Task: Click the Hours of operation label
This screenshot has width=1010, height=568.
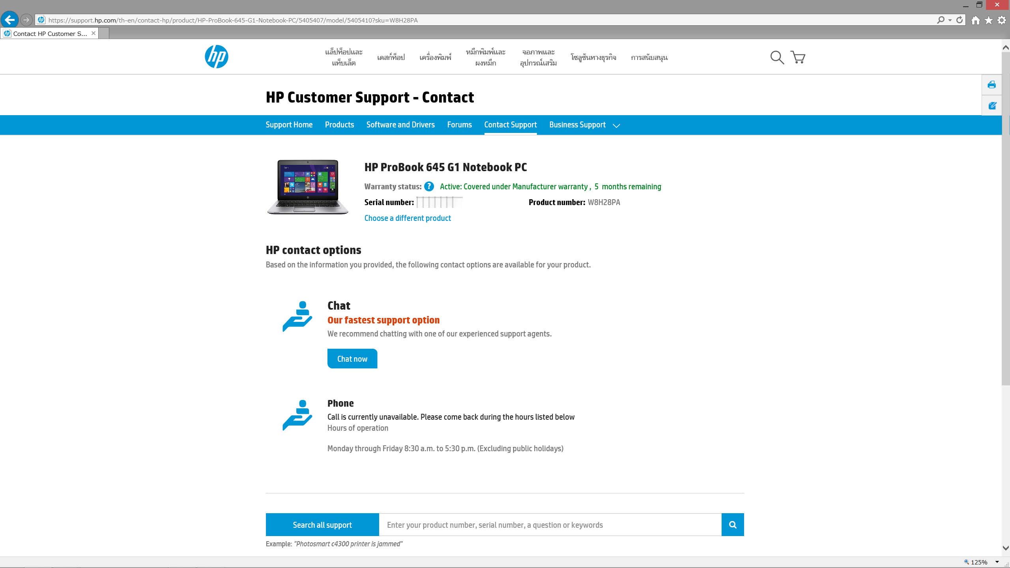Action: 358,428
